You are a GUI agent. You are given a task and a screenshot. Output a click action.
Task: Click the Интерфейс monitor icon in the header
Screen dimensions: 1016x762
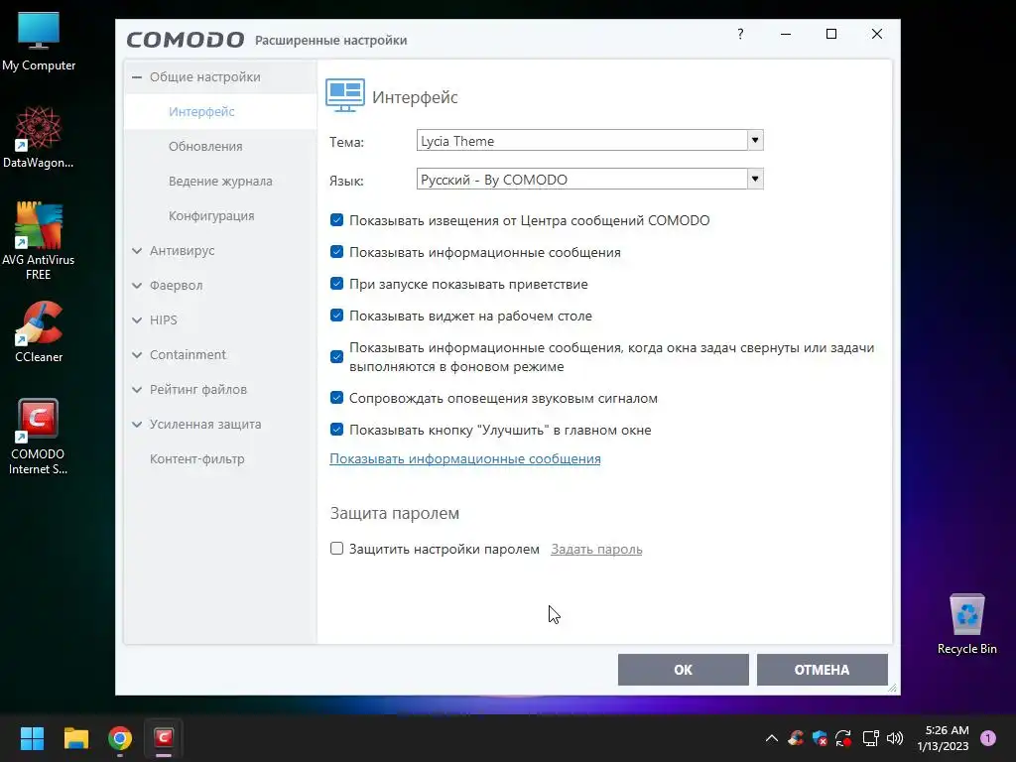(x=344, y=96)
